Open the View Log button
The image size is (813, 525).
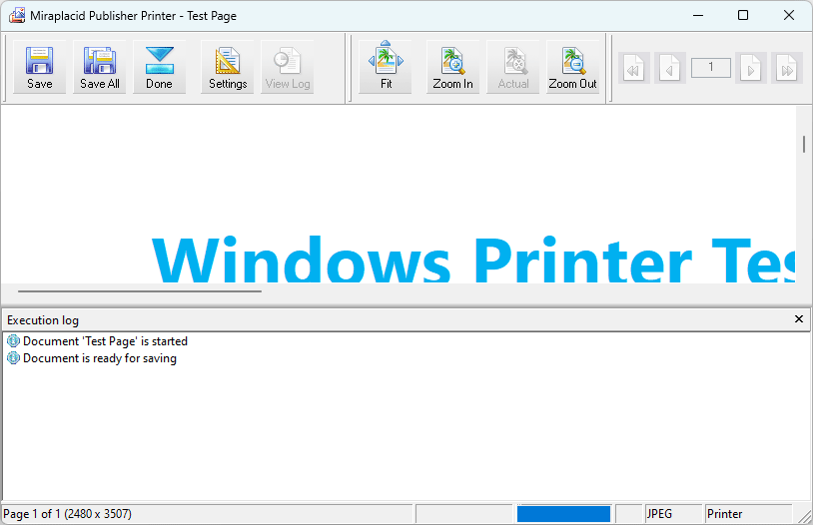coord(288,68)
